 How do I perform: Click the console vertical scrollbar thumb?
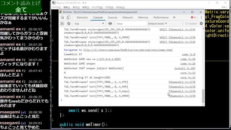click(x=203, y=96)
